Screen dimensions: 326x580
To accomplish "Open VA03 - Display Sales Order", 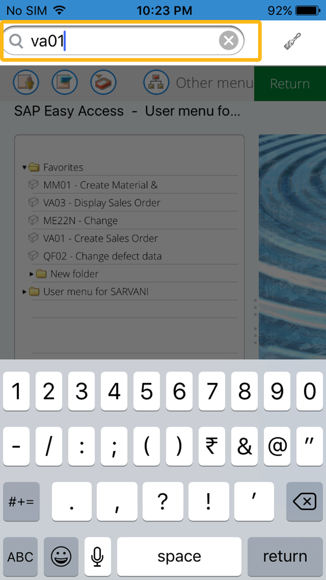I will 101,203.
